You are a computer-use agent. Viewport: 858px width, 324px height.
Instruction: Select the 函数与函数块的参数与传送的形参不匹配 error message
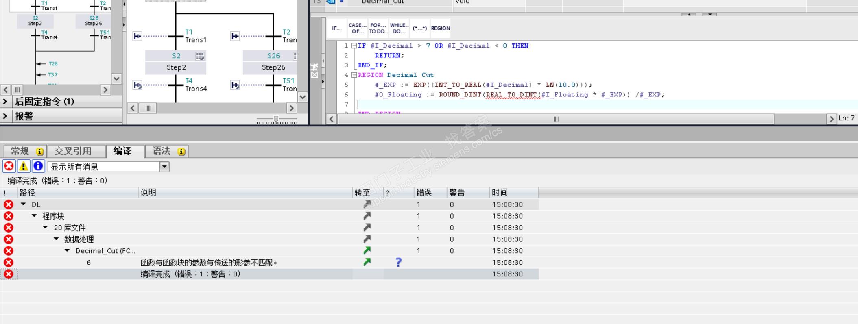(209, 263)
